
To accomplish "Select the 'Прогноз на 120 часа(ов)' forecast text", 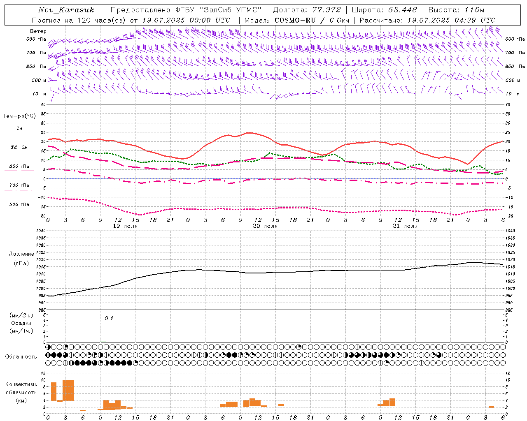I will (79, 20).
